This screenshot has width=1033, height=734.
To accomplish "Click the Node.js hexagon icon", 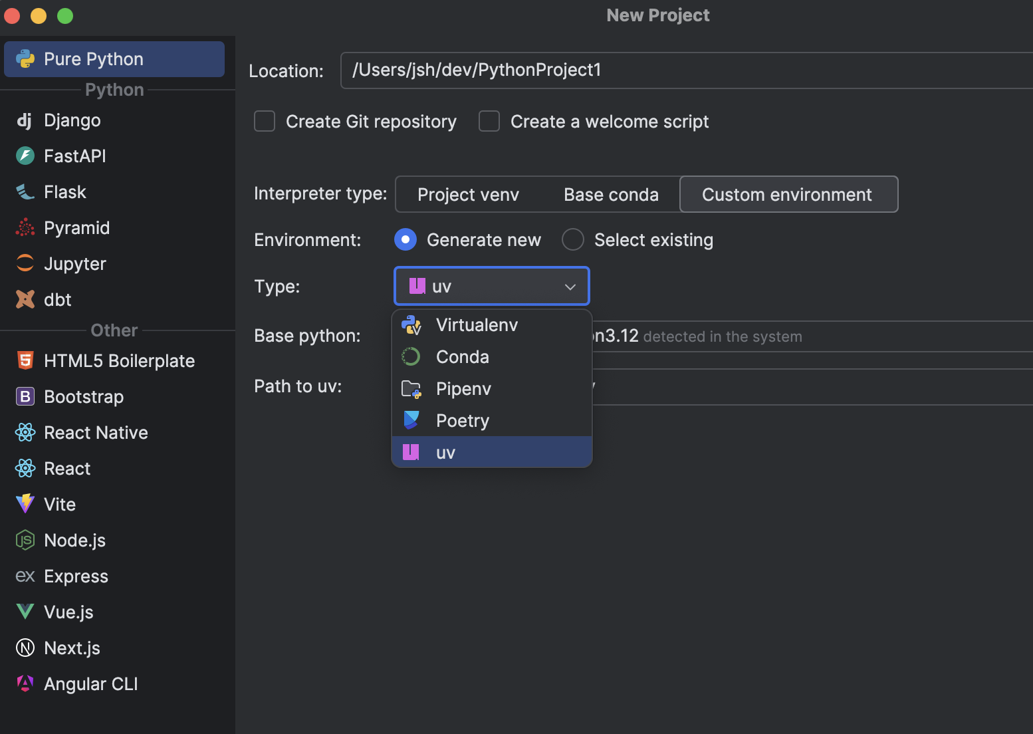I will click(25, 541).
